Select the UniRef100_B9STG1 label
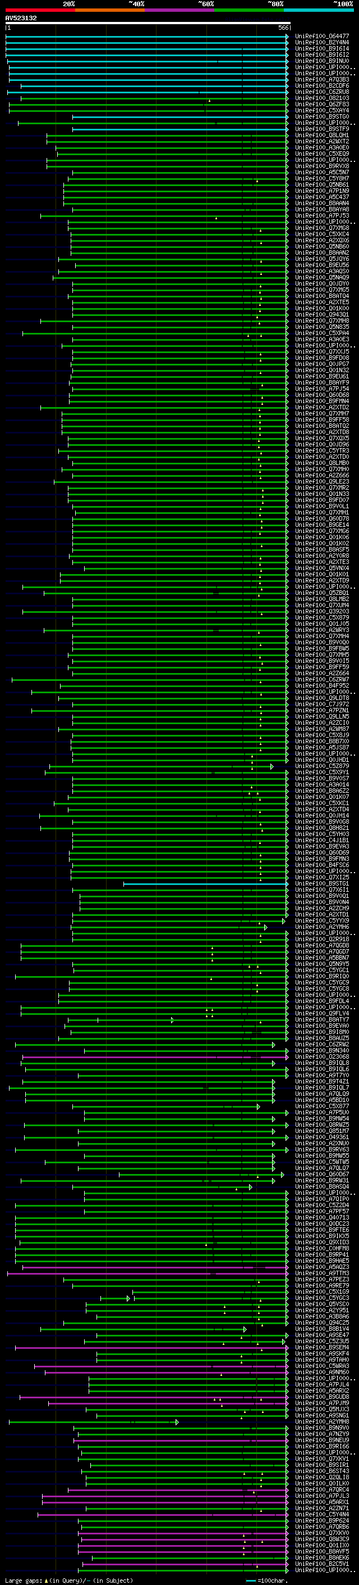 coord(321,884)
